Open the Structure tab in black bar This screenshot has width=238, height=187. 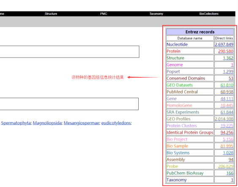(51, 14)
